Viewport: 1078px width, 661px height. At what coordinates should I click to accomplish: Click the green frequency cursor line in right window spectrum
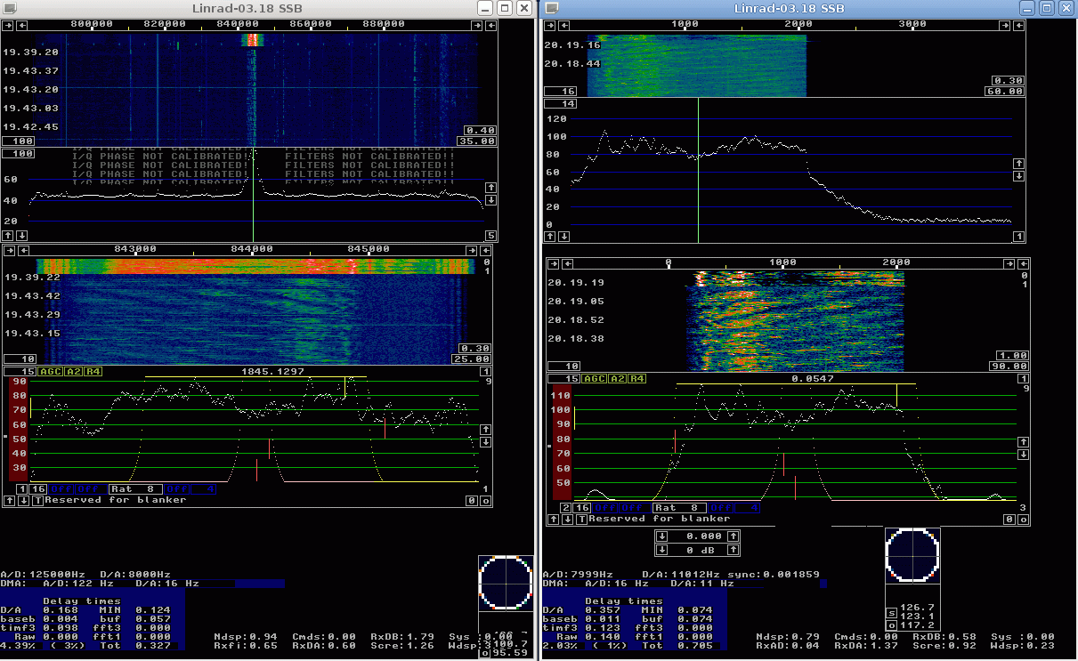click(698, 170)
